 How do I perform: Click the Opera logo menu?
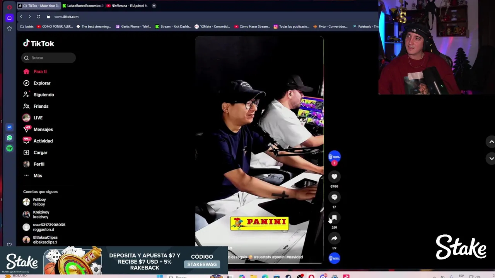9,7
